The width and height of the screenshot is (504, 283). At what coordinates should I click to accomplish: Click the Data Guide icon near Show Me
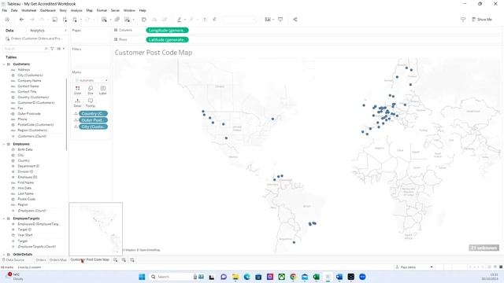click(x=463, y=20)
